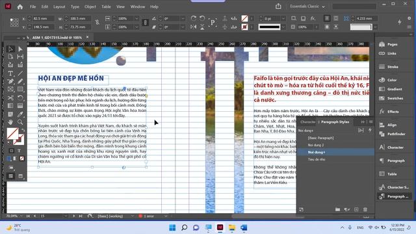
Task: Select the Line tool
Action: click(x=20, y=73)
